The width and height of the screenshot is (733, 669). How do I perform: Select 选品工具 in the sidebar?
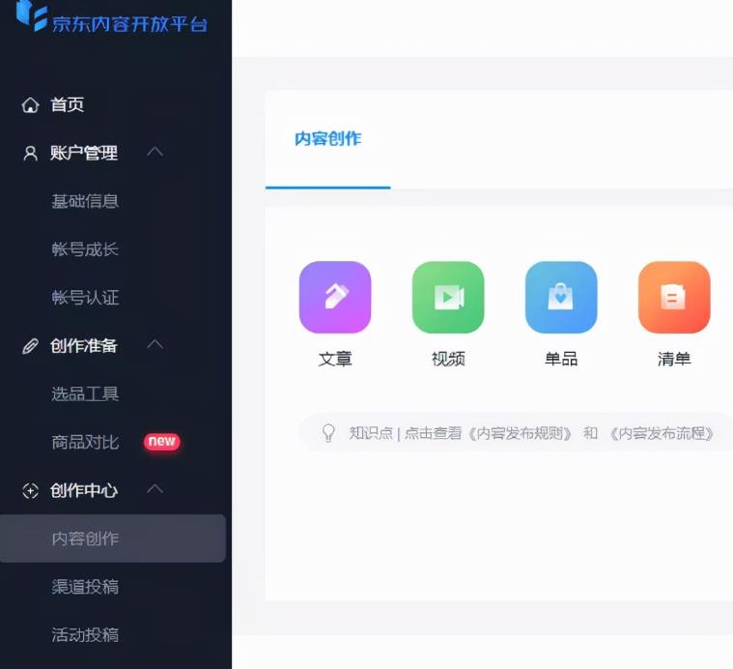click(x=85, y=393)
